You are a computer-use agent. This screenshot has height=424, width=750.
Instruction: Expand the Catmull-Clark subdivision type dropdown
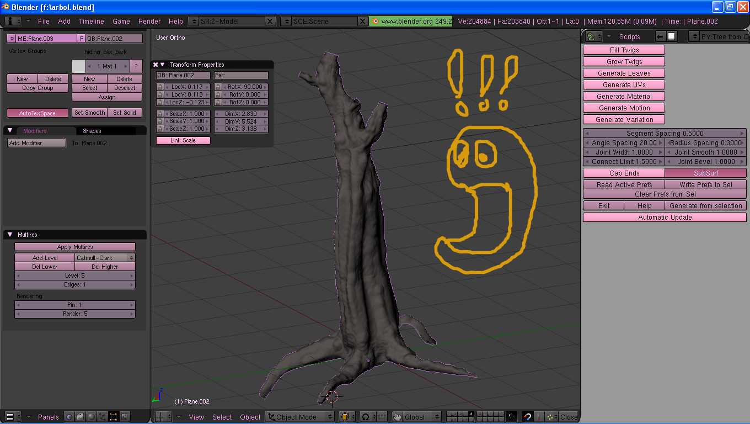[105, 258]
